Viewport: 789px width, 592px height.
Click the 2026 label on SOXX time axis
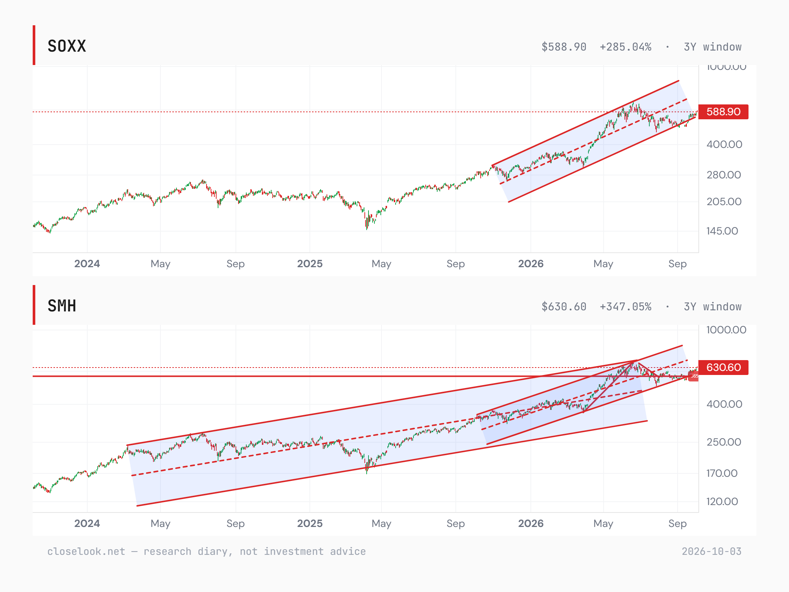[x=531, y=263]
